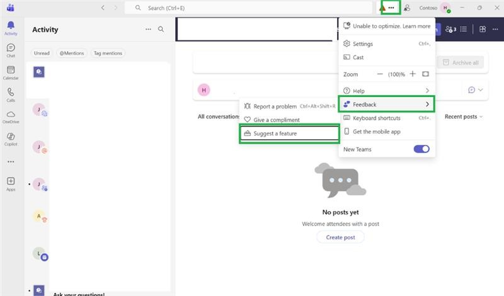Expand the Help submenu

tap(386, 91)
